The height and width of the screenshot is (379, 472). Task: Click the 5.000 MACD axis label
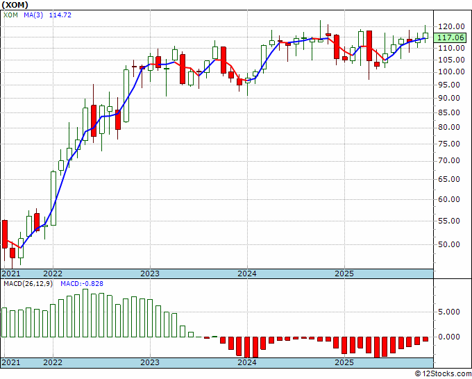449,312
